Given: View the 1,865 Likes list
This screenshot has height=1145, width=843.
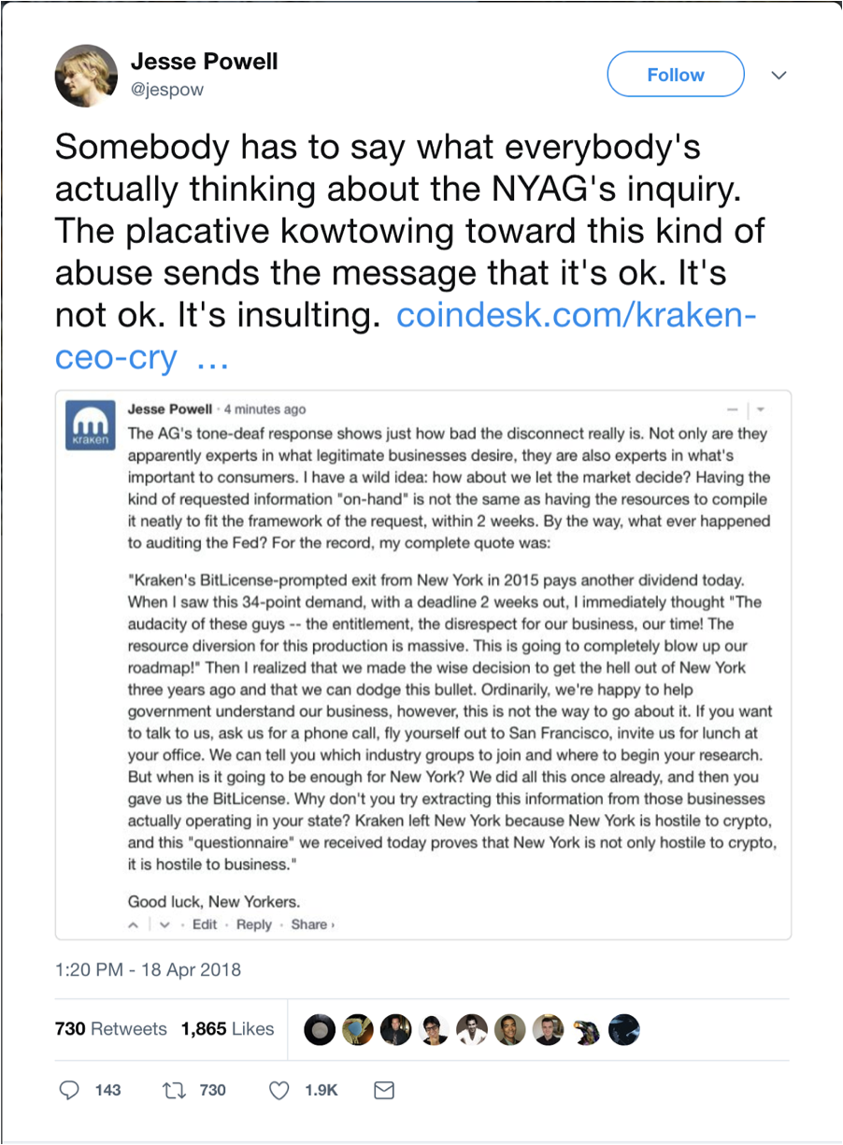Looking at the screenshot, I should [227, 1029].
